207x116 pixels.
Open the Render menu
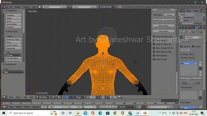[x=17, y=7]
